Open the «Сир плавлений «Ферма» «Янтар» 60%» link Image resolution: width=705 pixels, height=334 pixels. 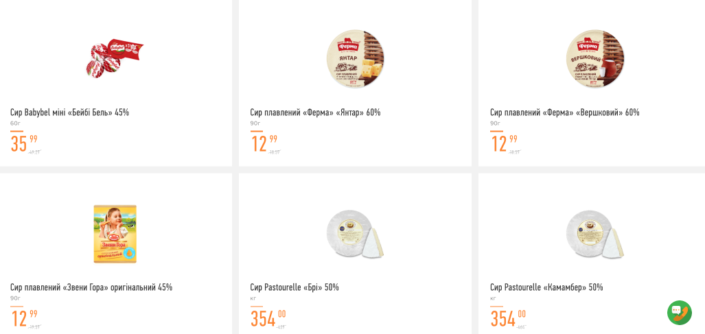(315, 112)
